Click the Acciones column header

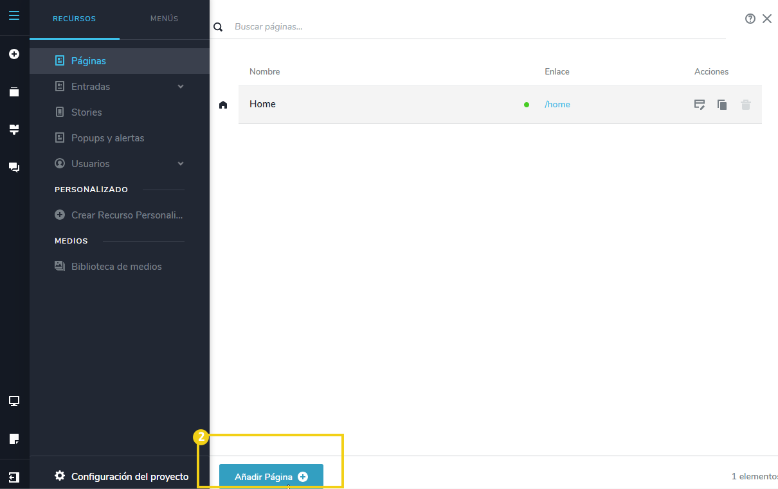712,71
